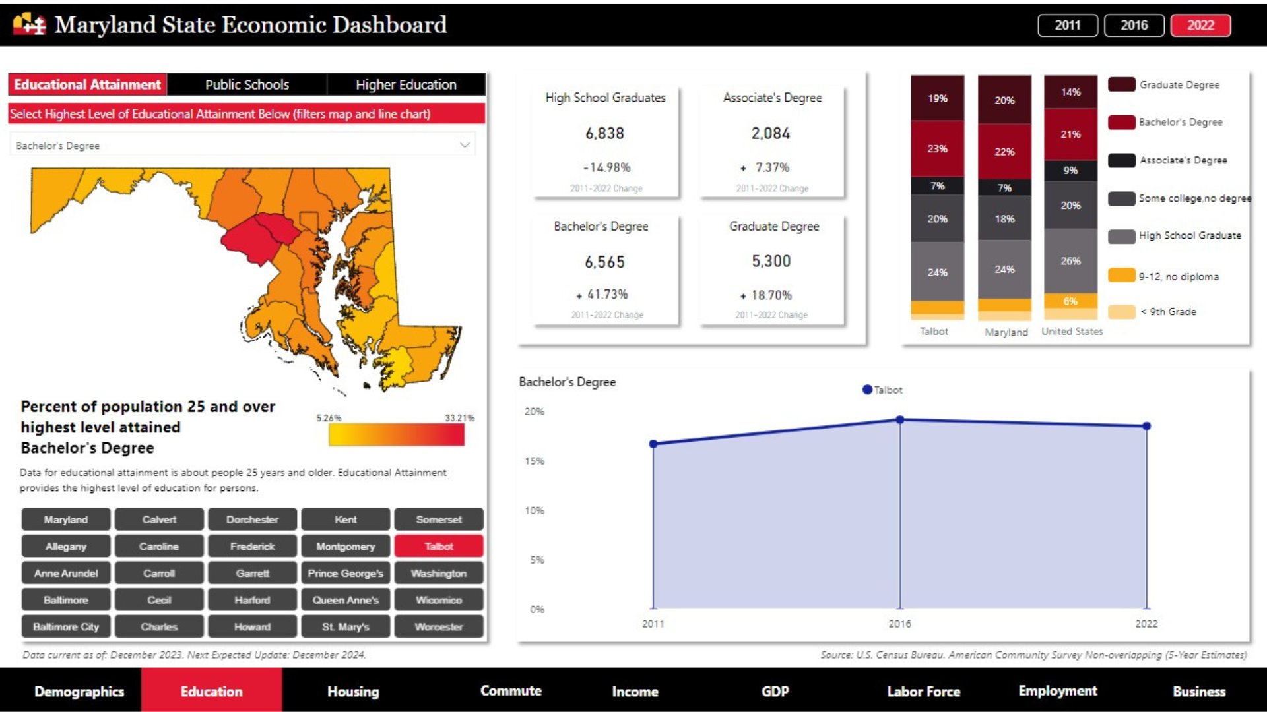Switch the year to 2016
This screenshot has width=1267, height=712.
(1134, 25)
